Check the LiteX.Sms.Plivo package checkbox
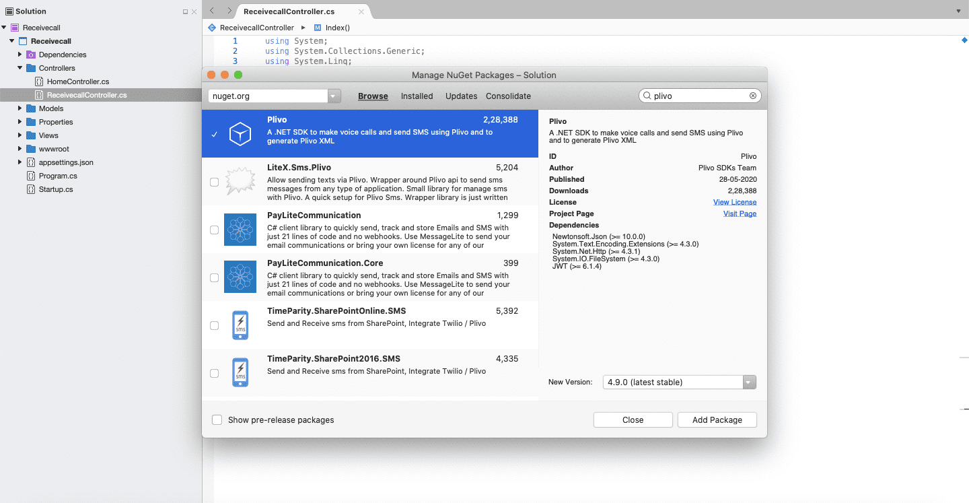Screen dimensions: 969x503 point(214,181)
